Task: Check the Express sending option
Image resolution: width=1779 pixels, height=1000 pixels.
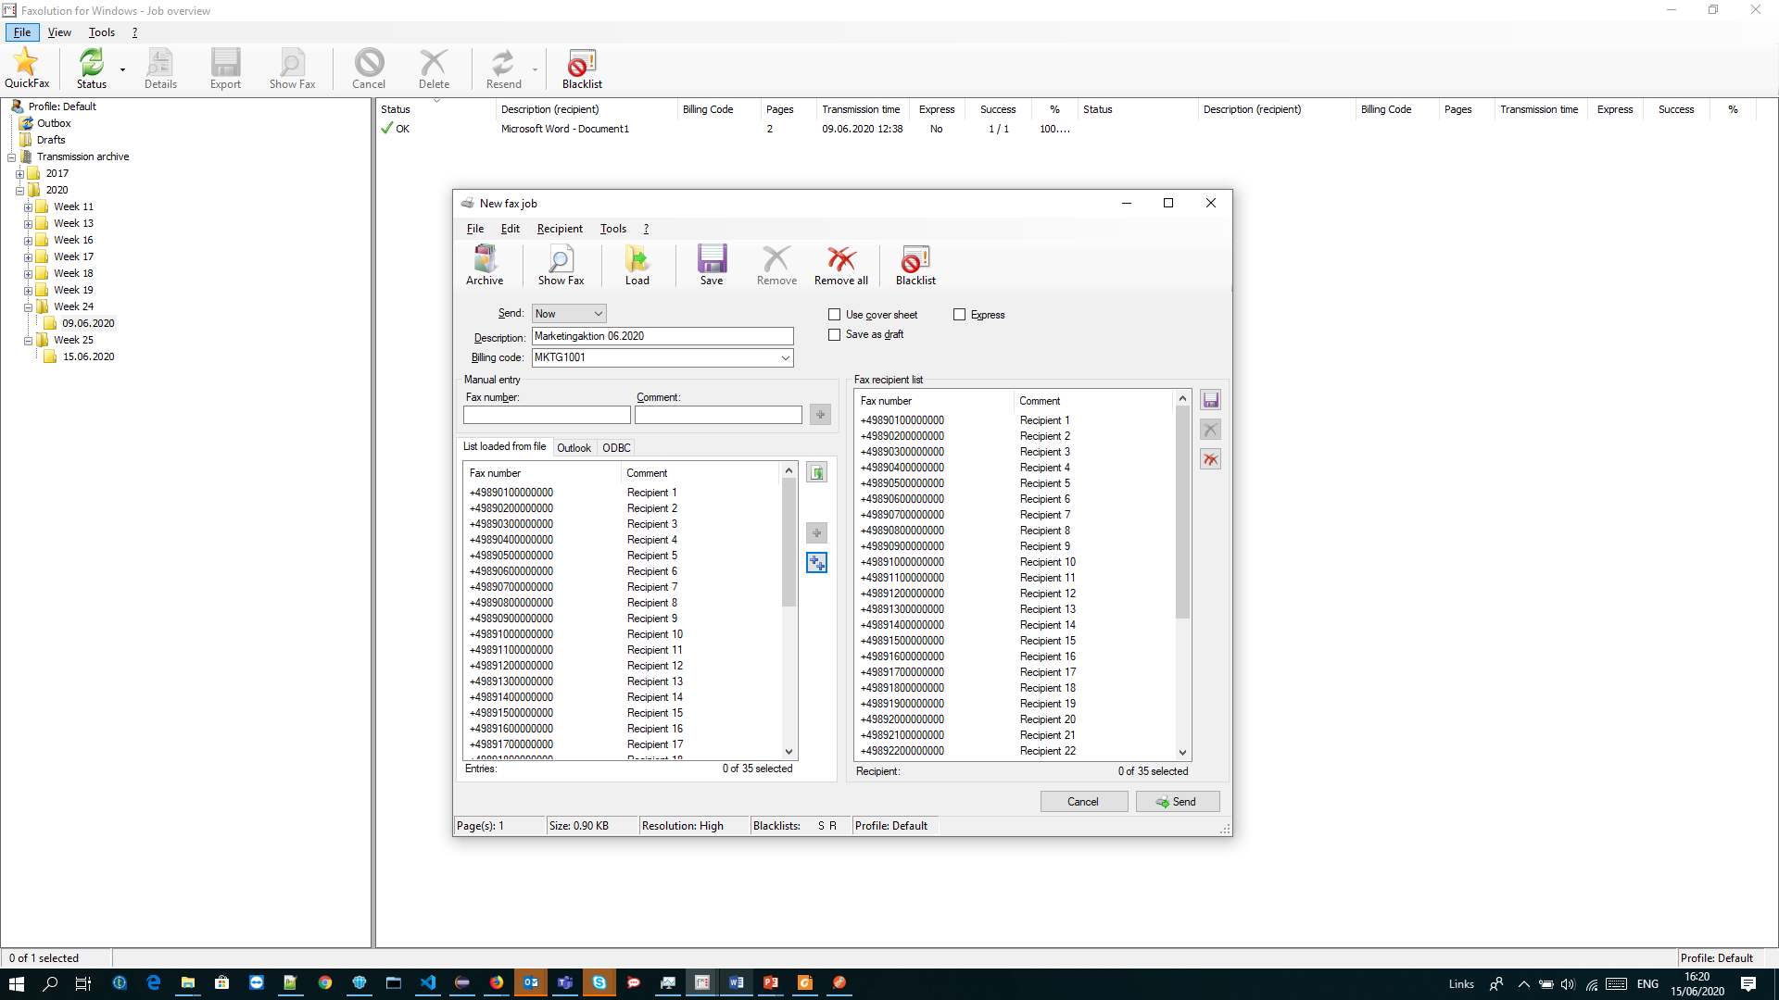Action: pos(960,314)
